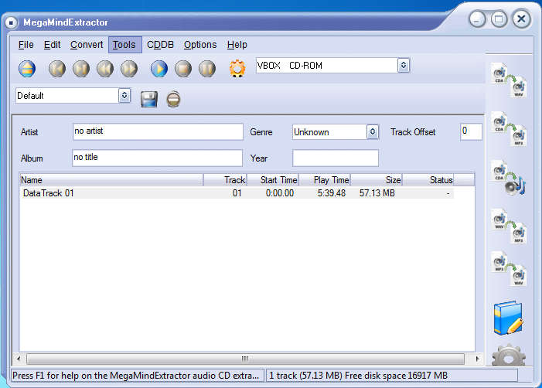Click the MP3 to WAV conversion icon
Viewport: 542px width, 388px height.
coord(509,268)
